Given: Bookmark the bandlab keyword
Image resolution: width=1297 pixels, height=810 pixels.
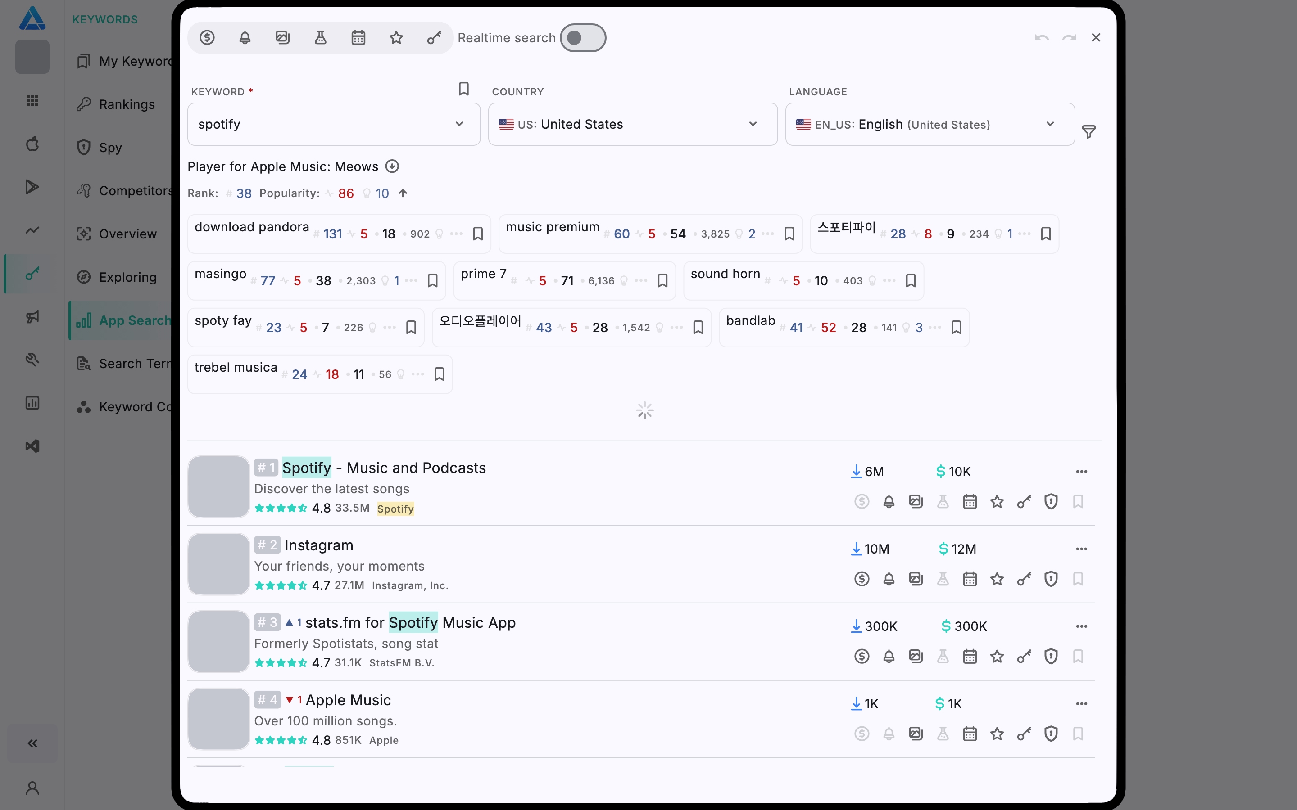Looking at the screenshot, I should click(x=956, y=327).
